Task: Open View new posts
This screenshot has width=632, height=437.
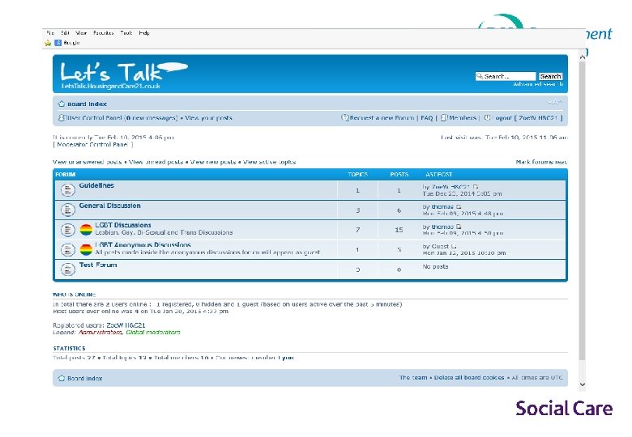Action: pos(213,162)
